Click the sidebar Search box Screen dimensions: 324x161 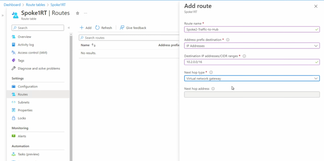[38, 28]
